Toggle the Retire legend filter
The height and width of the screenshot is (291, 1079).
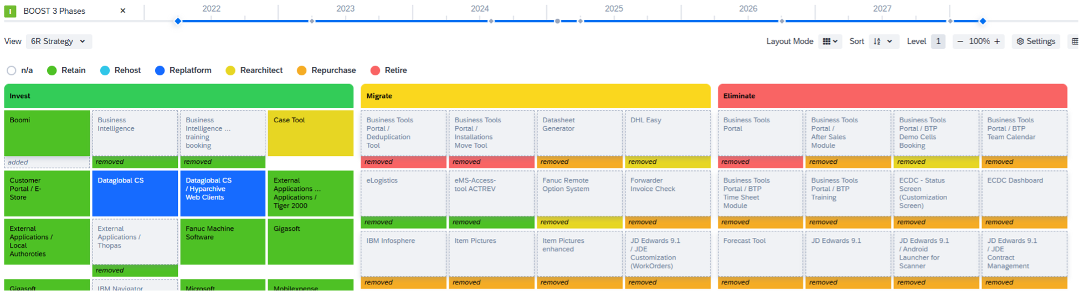pyautogui.click(x=389, y=70)
